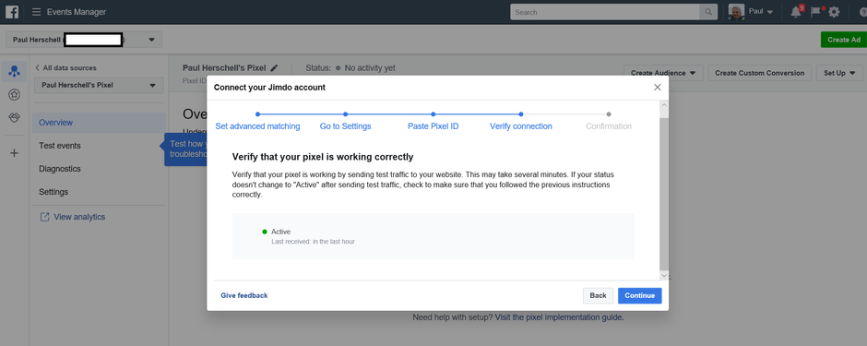Screen dimensions: 867x346
Task: Click the Active status text
Action: [x=281, y=232]
